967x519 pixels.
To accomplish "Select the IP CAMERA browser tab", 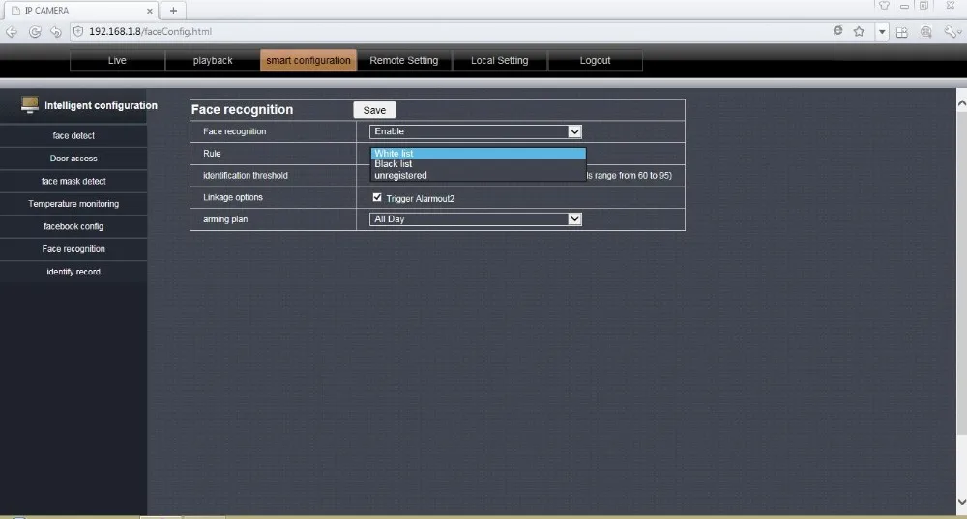I will point(80,11).
